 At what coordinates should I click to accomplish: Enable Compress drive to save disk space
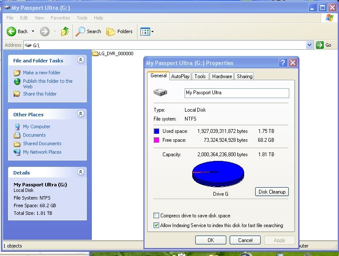[x=156, y=215]
